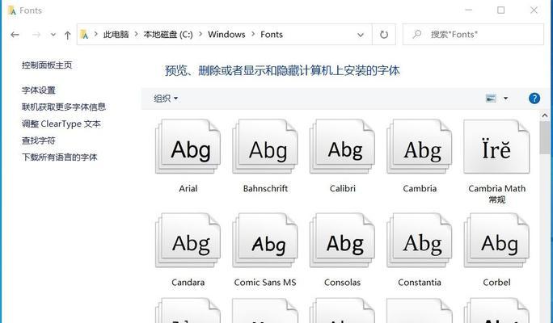Screen dimensions: 553x323
Task: Expand the chevron after 本地磁盘 (C:)
Action: tap(201, 34)
